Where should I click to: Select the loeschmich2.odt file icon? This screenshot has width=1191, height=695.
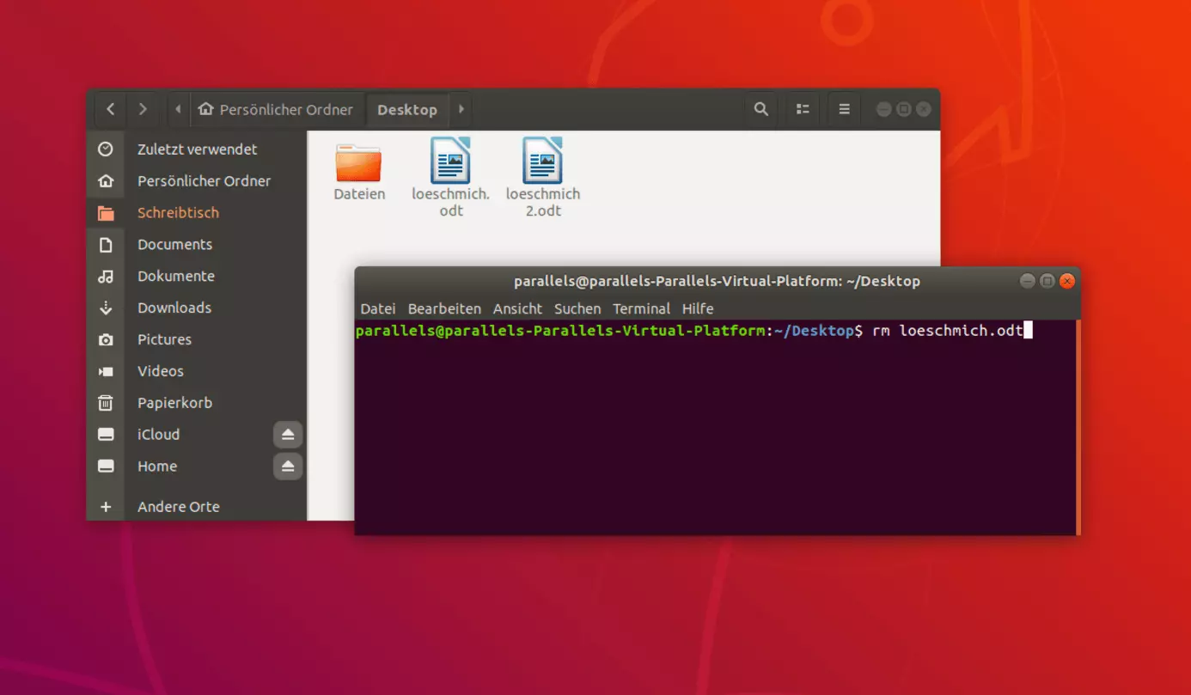point(542,161)
